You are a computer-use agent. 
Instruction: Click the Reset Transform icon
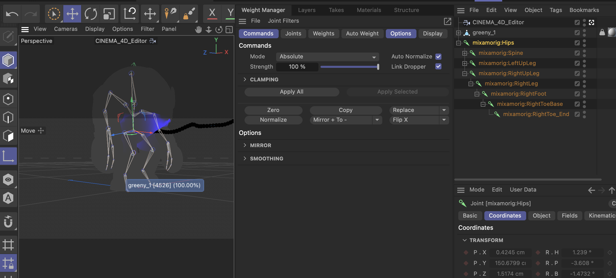point(130,14)
